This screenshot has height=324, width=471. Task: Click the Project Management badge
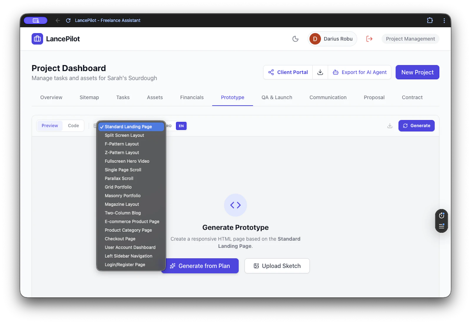[x=410, y=39]
